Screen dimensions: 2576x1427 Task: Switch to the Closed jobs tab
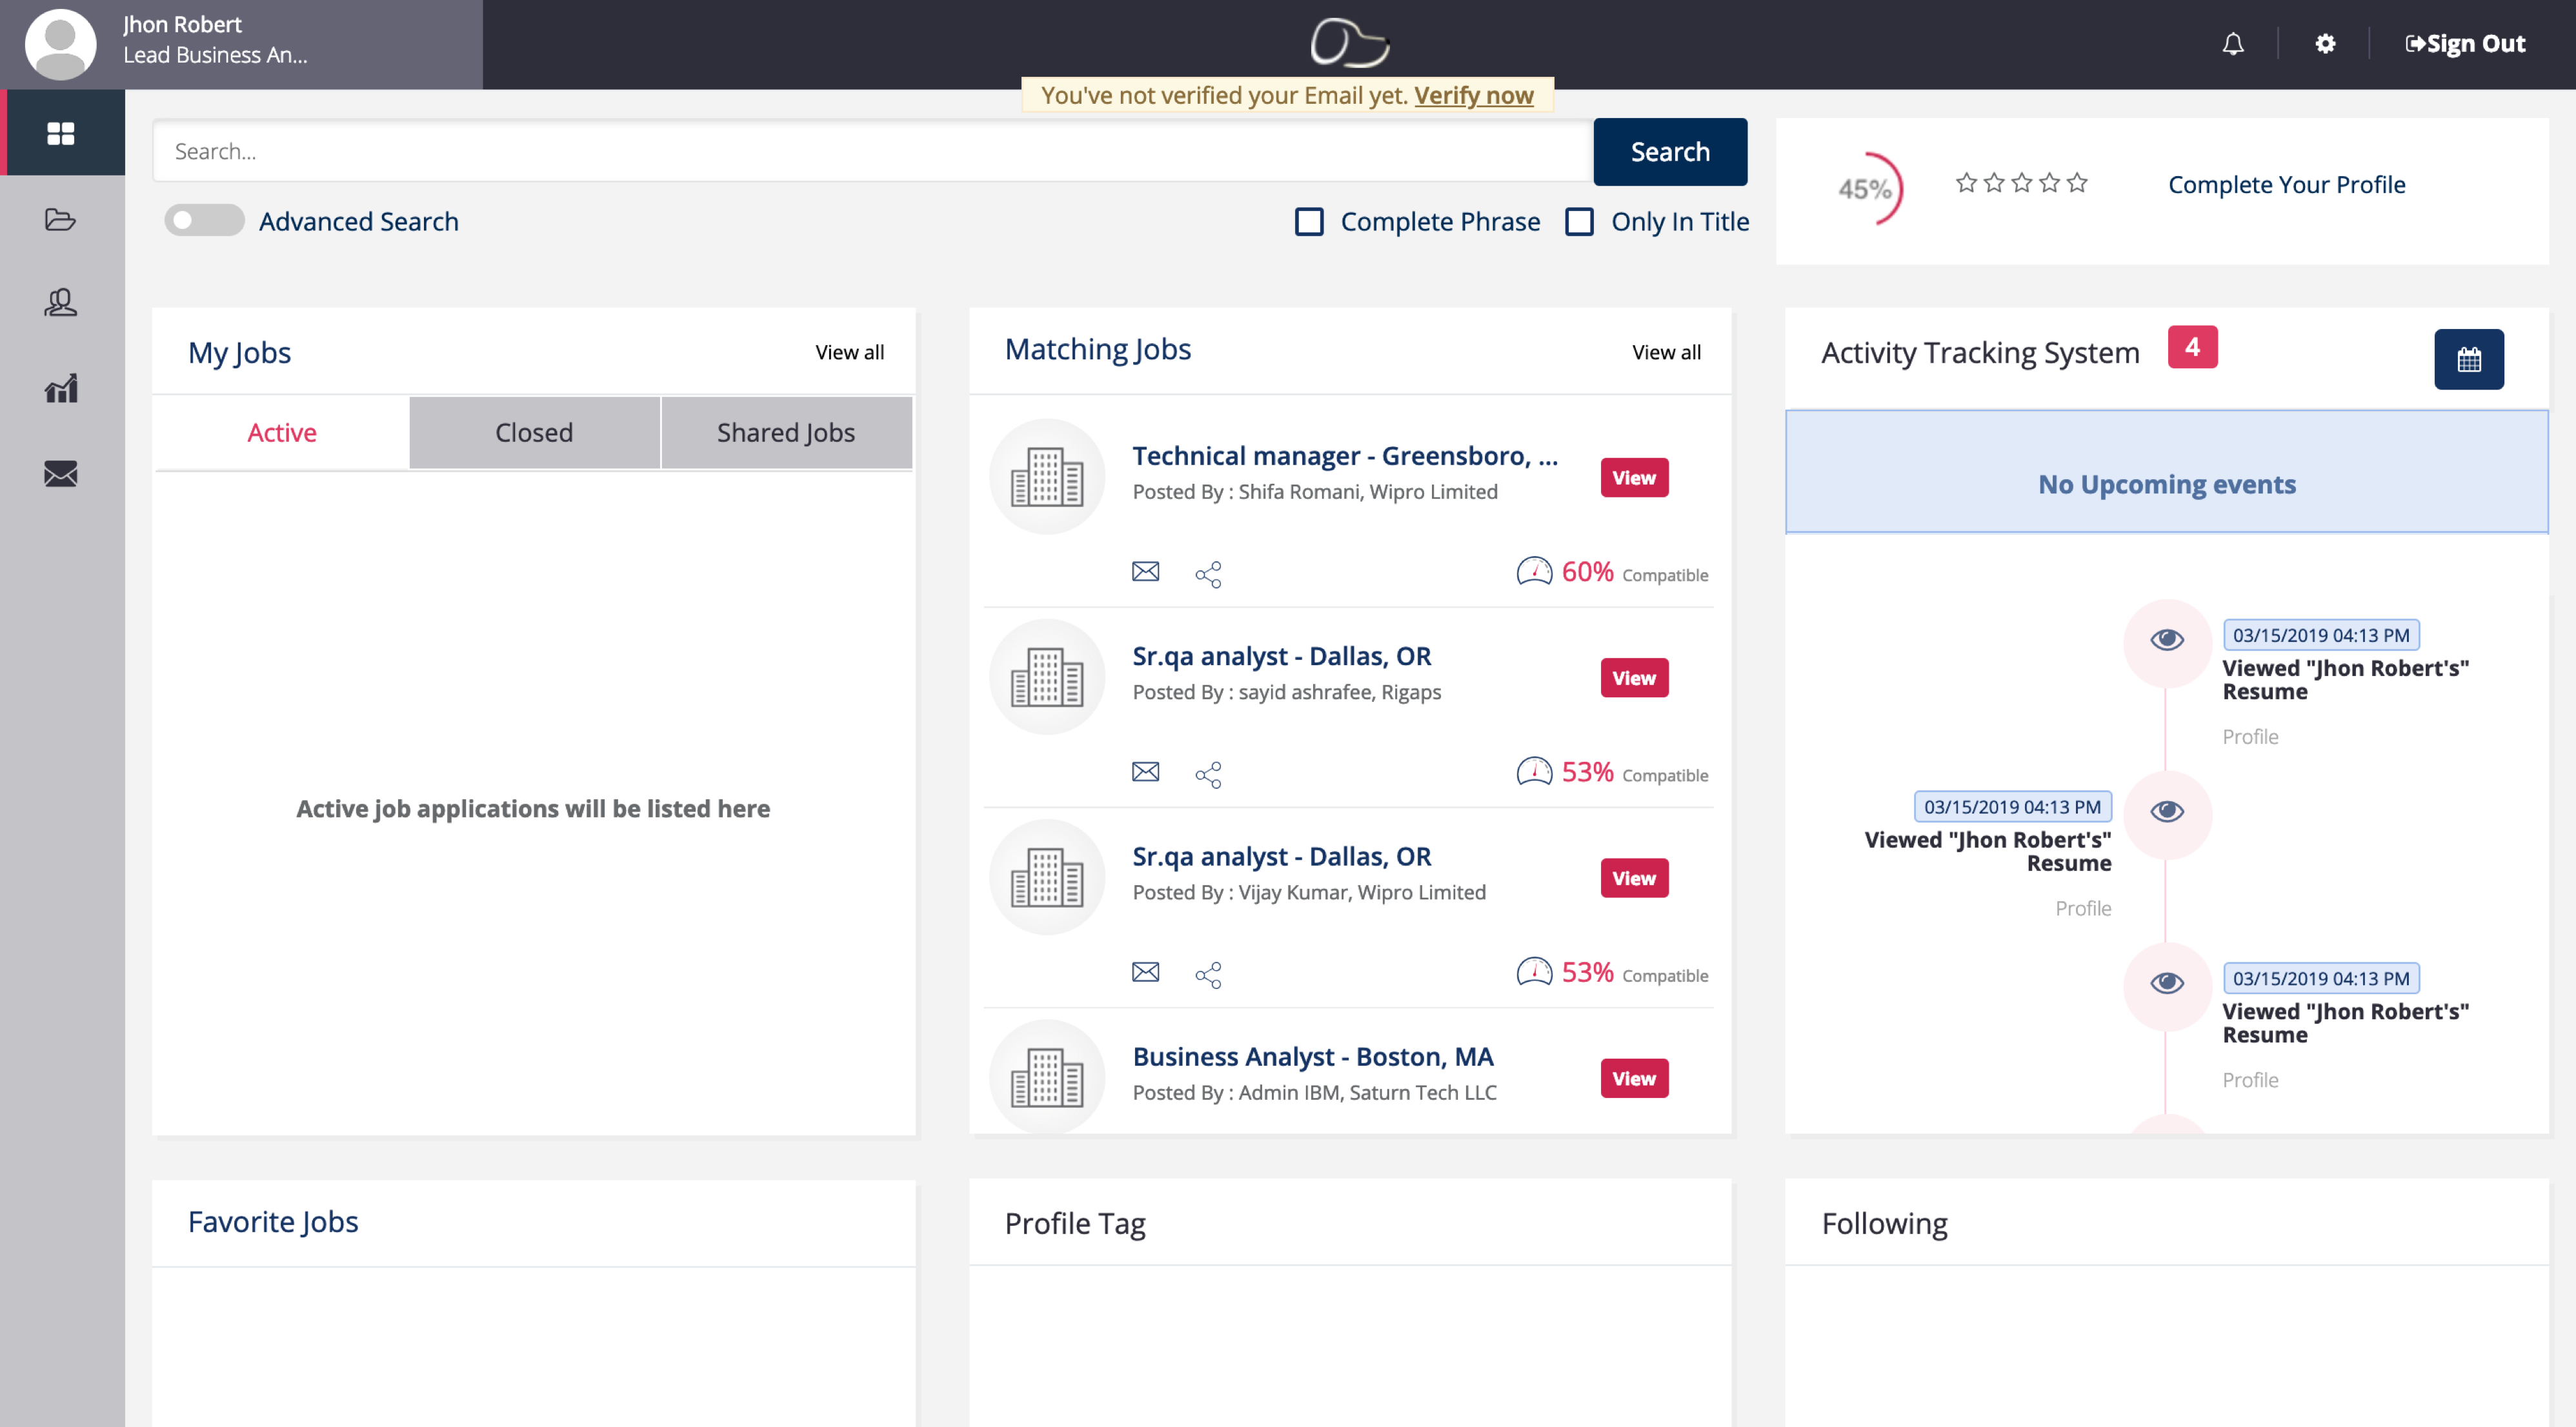(534, 433)
